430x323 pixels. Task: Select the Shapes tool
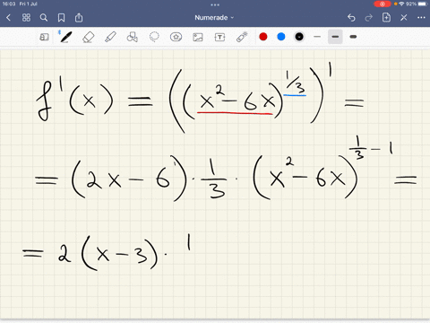tap(133, 37)
